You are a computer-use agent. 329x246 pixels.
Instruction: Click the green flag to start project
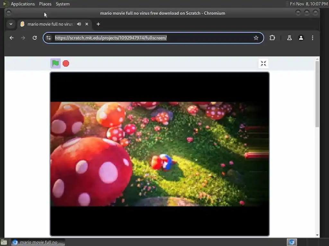point(55,63)
